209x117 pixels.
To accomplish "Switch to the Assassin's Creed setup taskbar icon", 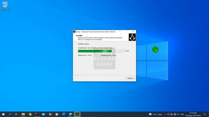I will (x=77, y=114).
